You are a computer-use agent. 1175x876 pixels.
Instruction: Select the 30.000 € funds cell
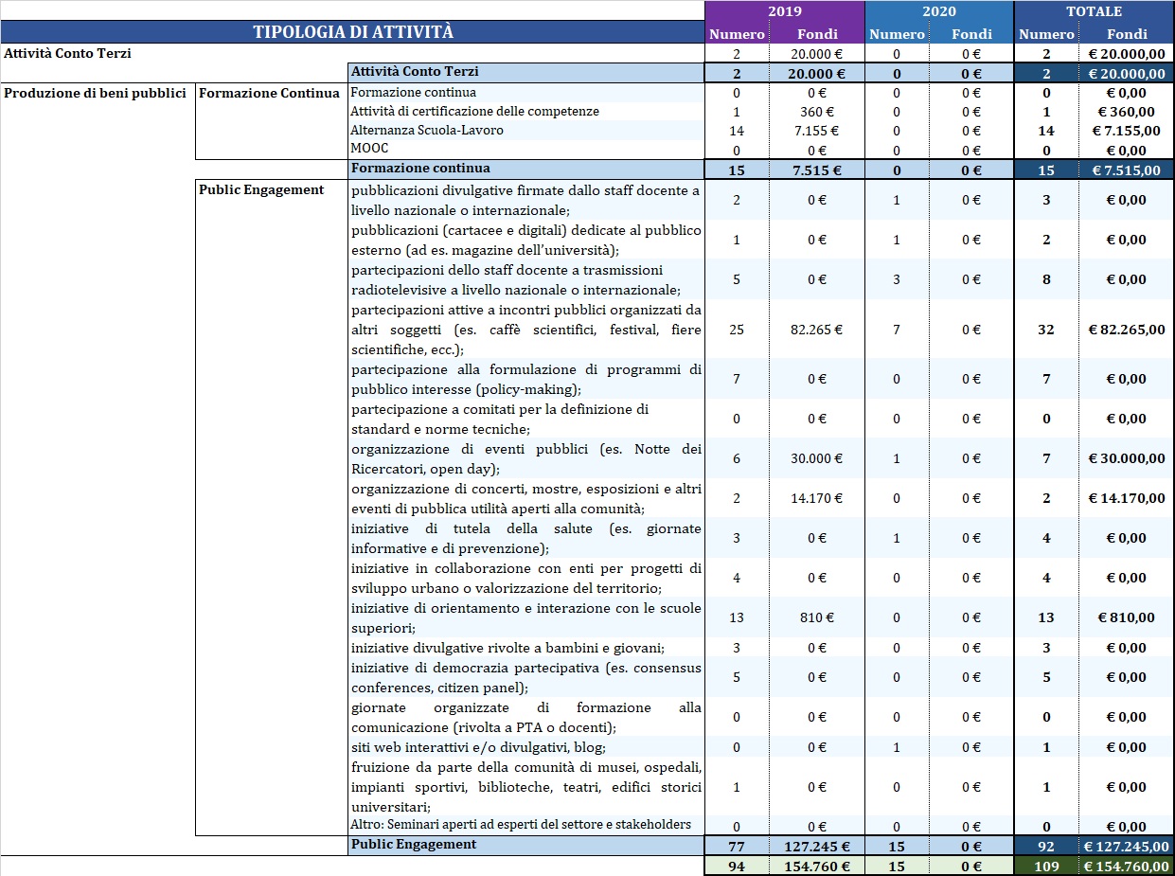pos(817,458)
